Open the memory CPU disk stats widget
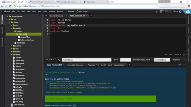 tap(166, 12)
